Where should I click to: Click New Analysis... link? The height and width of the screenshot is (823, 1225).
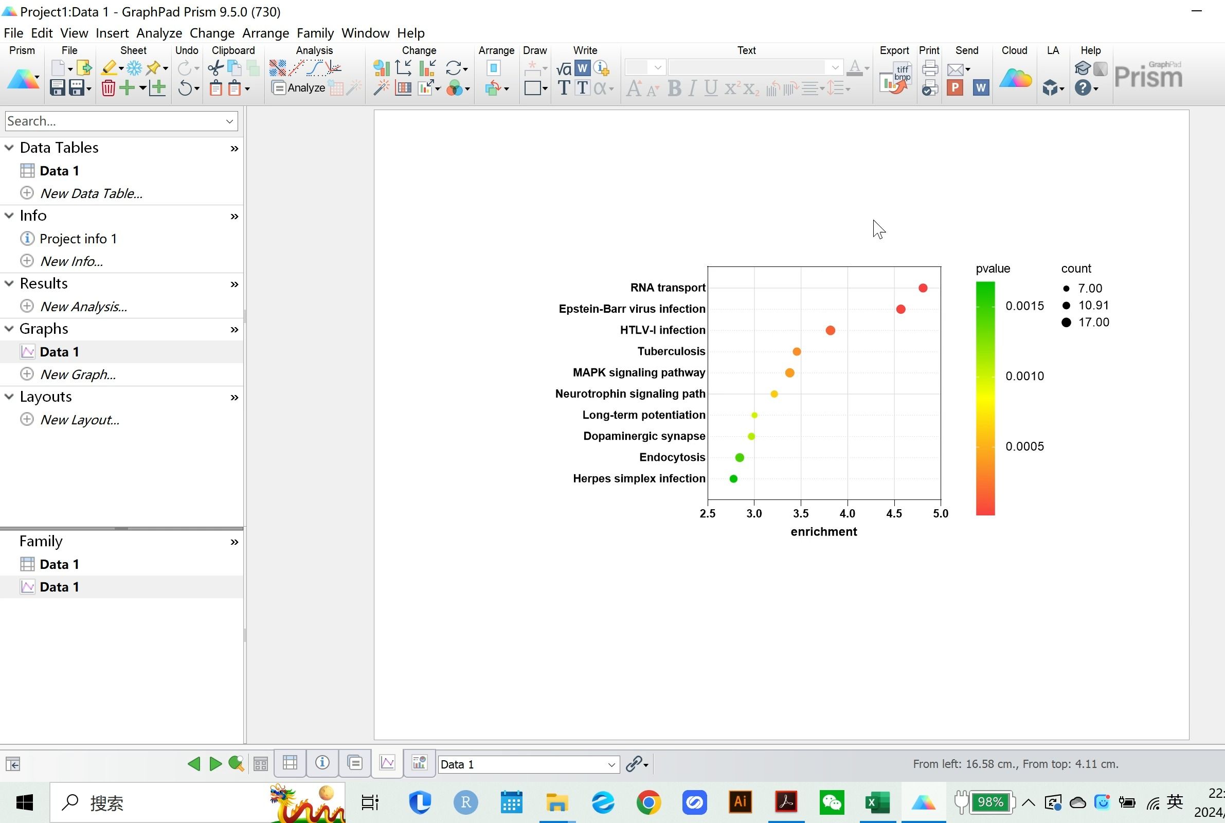point(83,307)
